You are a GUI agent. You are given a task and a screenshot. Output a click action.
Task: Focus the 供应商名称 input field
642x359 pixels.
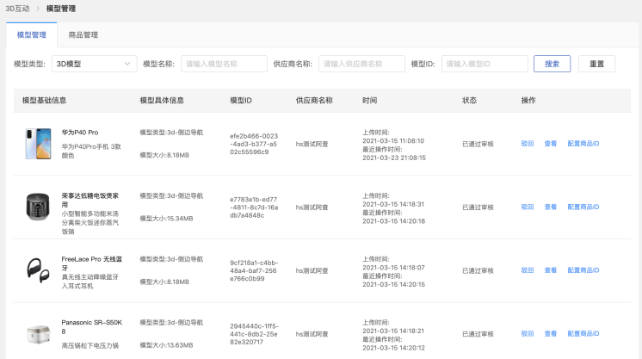(x=361, y=64)
